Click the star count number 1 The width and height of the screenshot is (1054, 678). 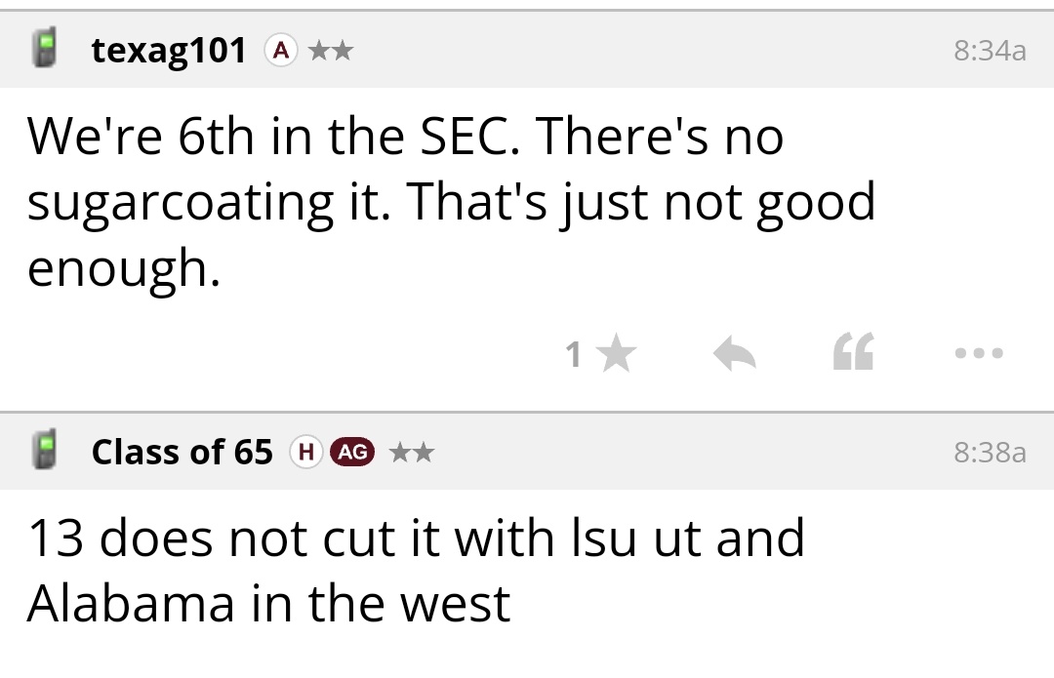[x=574, y=355]
